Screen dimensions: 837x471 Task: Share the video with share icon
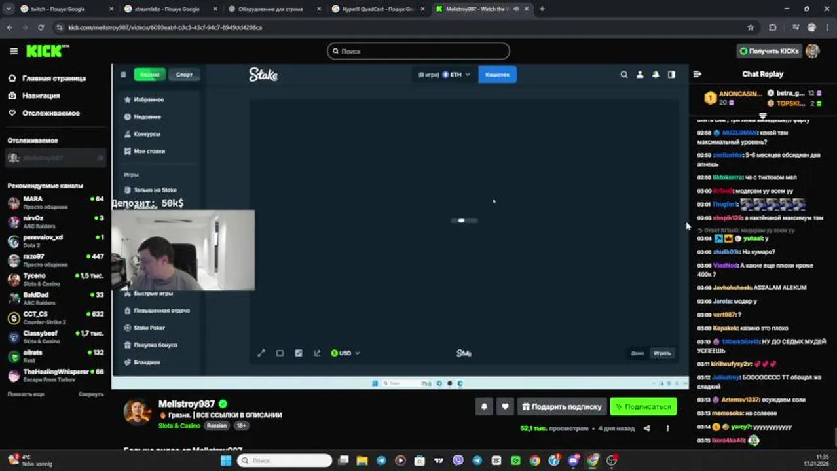(647, 428)
